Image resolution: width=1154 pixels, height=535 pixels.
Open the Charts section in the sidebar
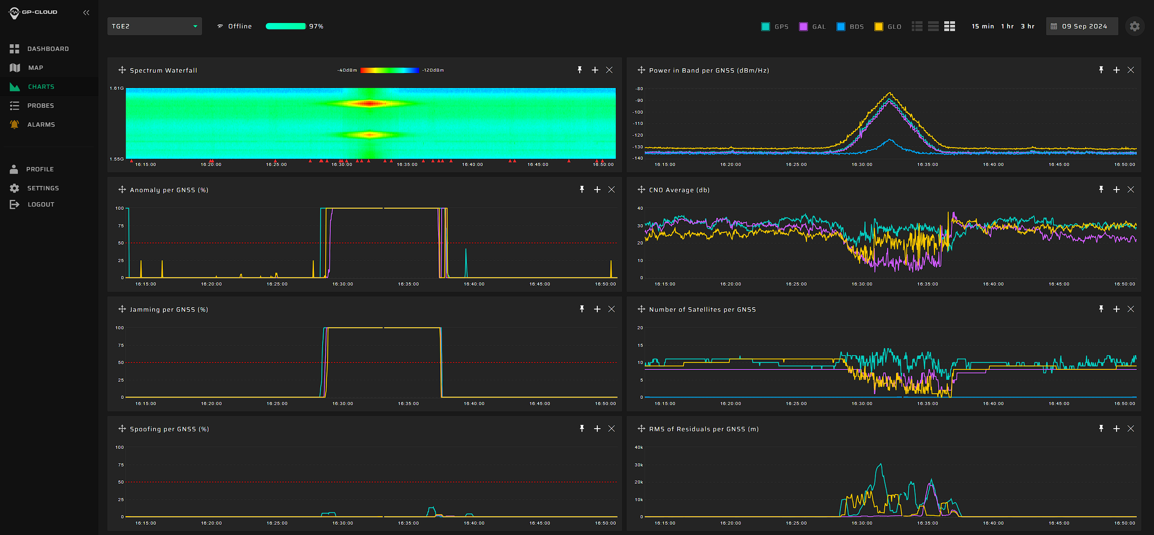pos(41,87)
